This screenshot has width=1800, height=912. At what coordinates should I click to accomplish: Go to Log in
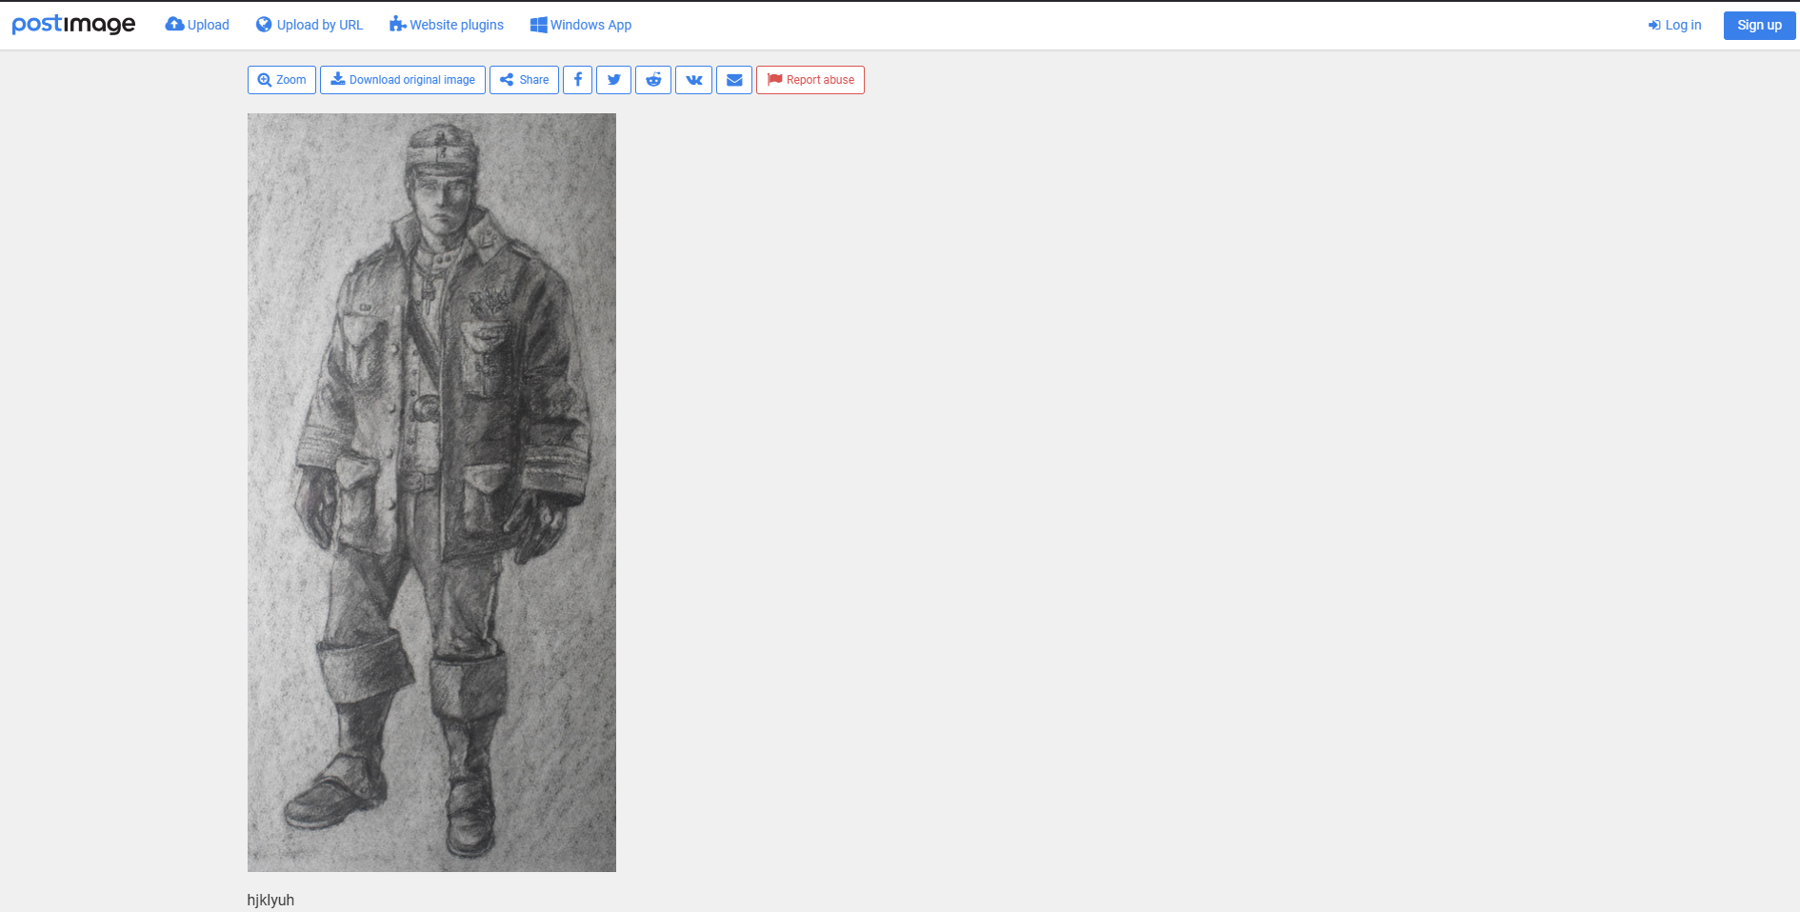1674,25
